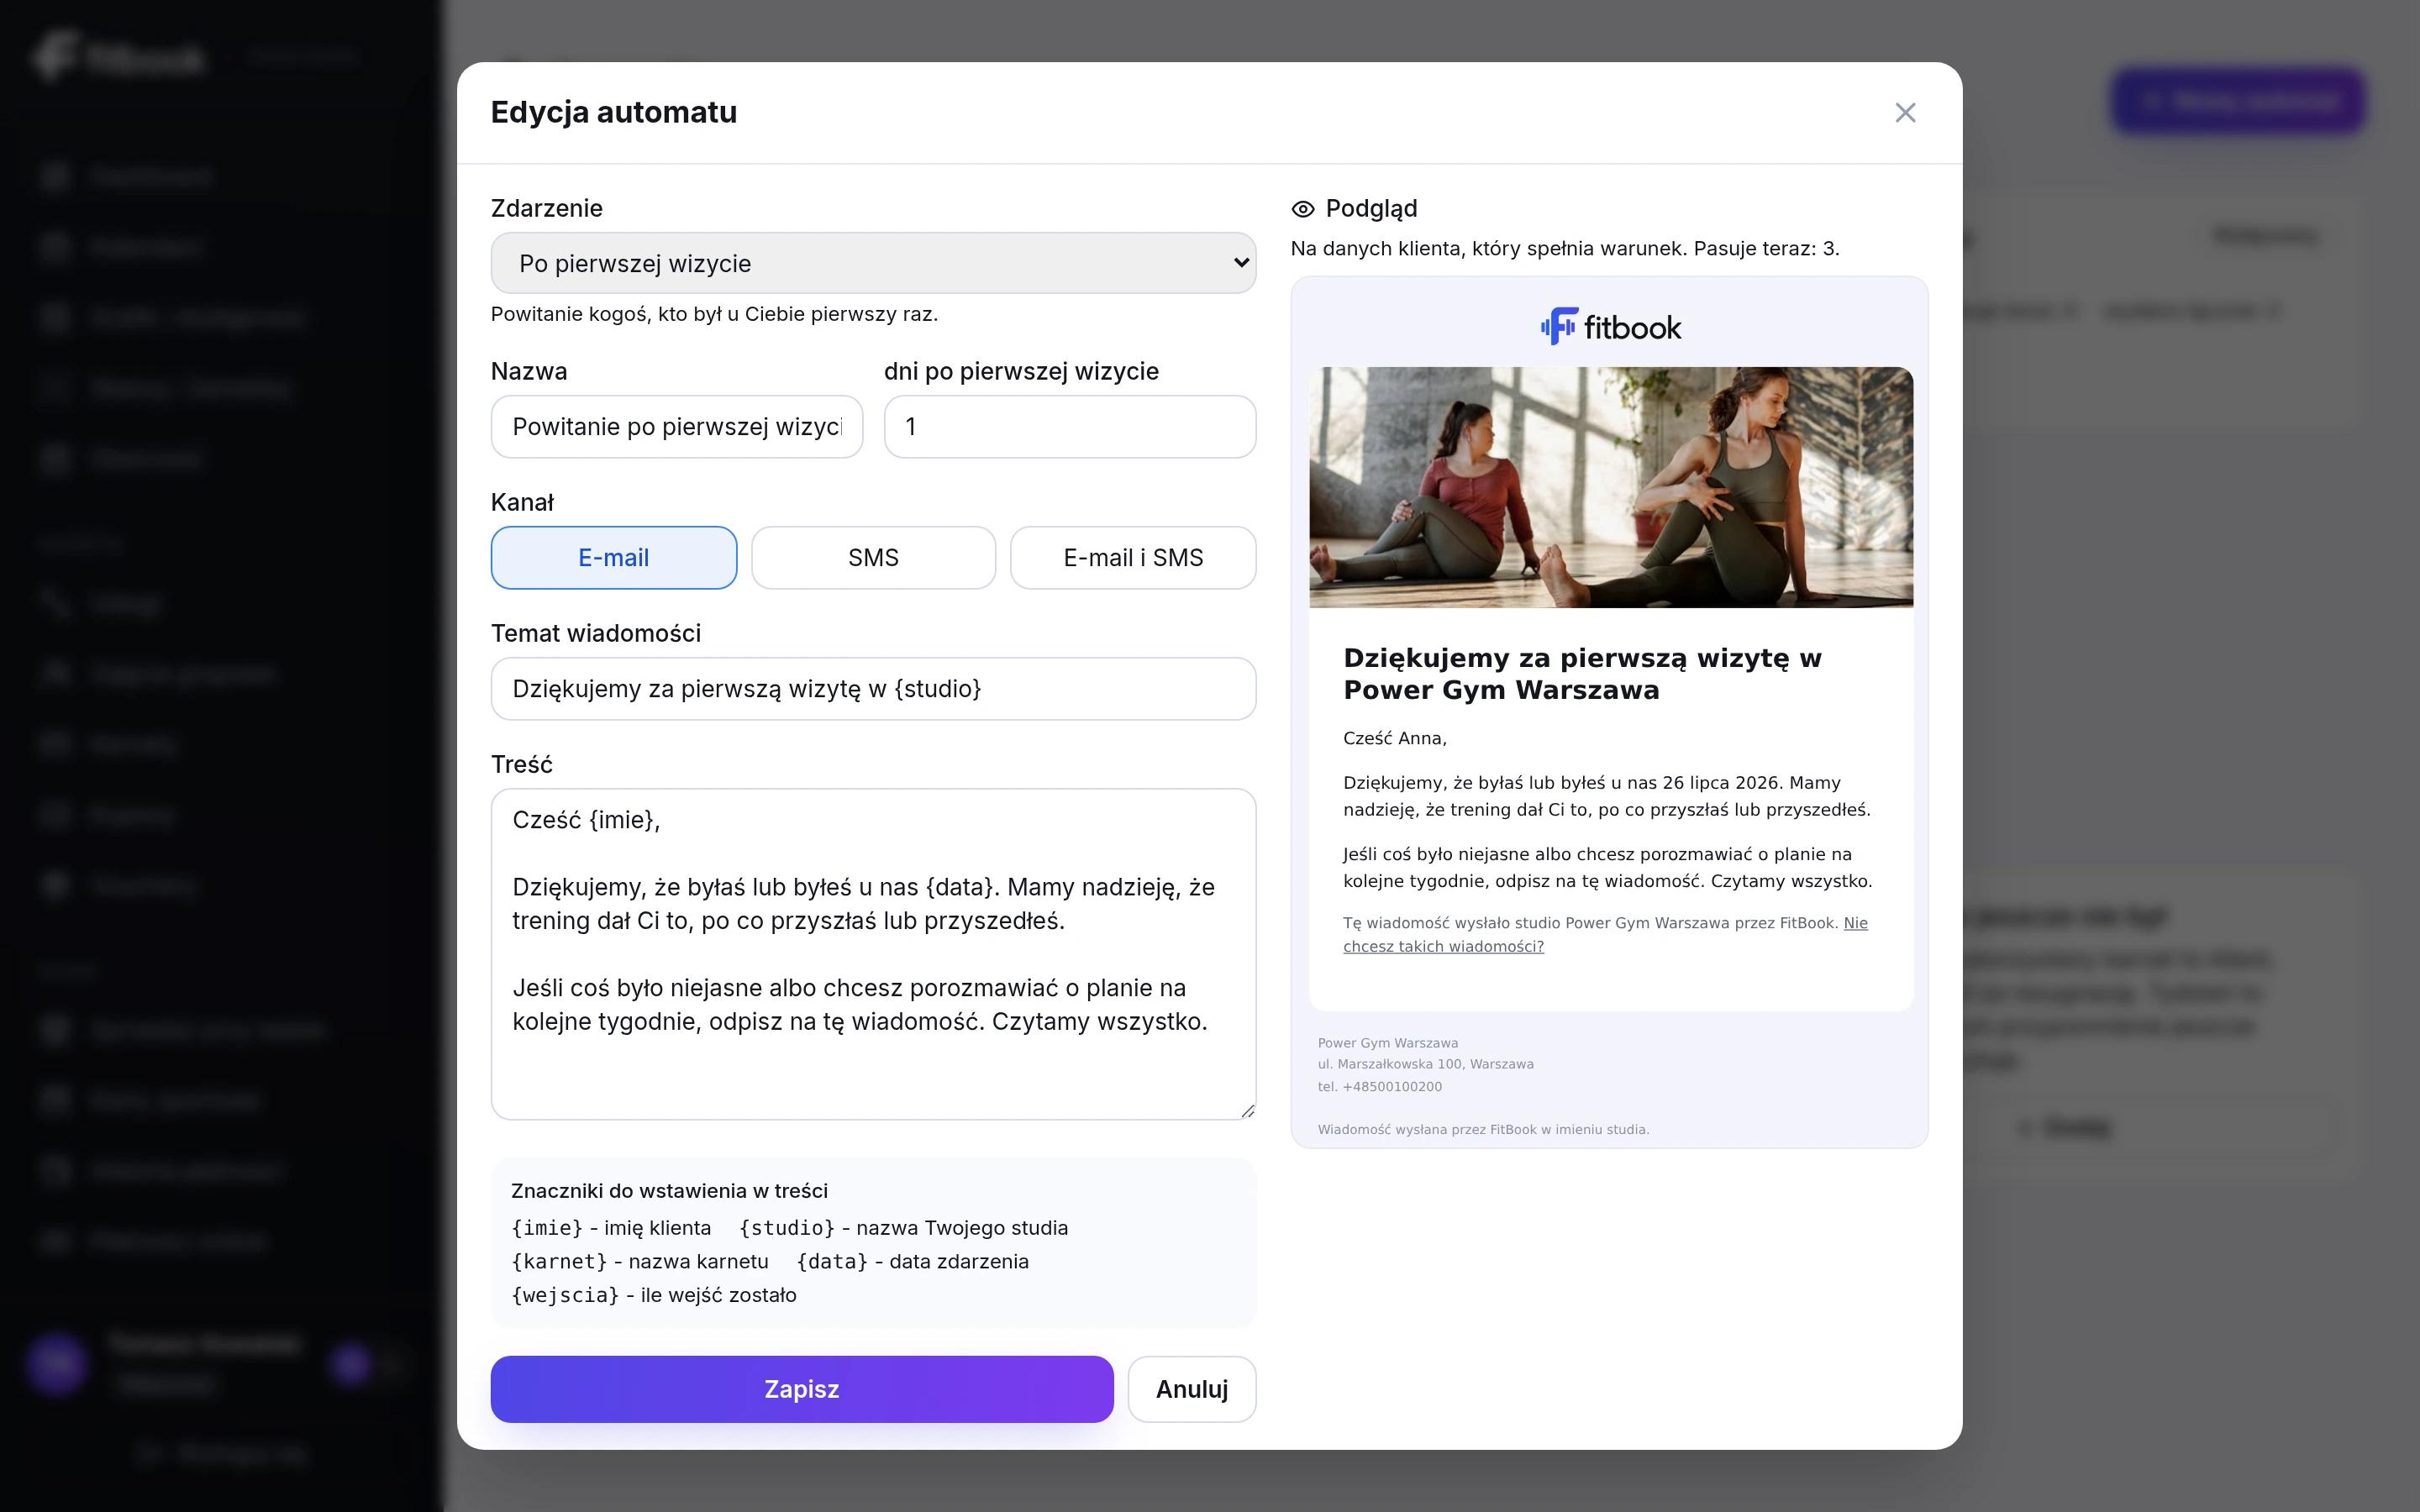Click the 'tel. +48500100200' footer text
This screenshot has height=1512, width=2420.
1380,1087
